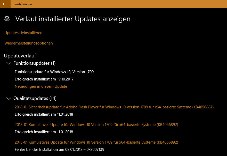Click the Funktionsupdates (1) group label
This screenshot has height=156, width=227.
34,63
